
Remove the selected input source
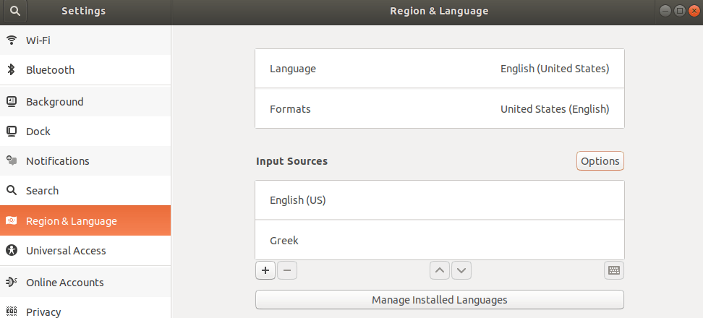(x=287, y=270)
